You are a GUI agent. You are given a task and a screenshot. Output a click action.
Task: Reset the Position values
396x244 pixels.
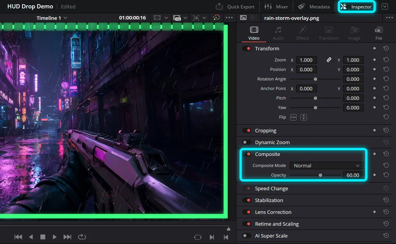click(386, 69)
